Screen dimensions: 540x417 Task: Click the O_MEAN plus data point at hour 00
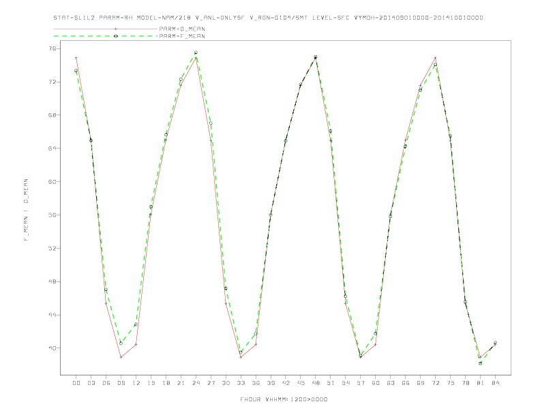tap(76, 58)
